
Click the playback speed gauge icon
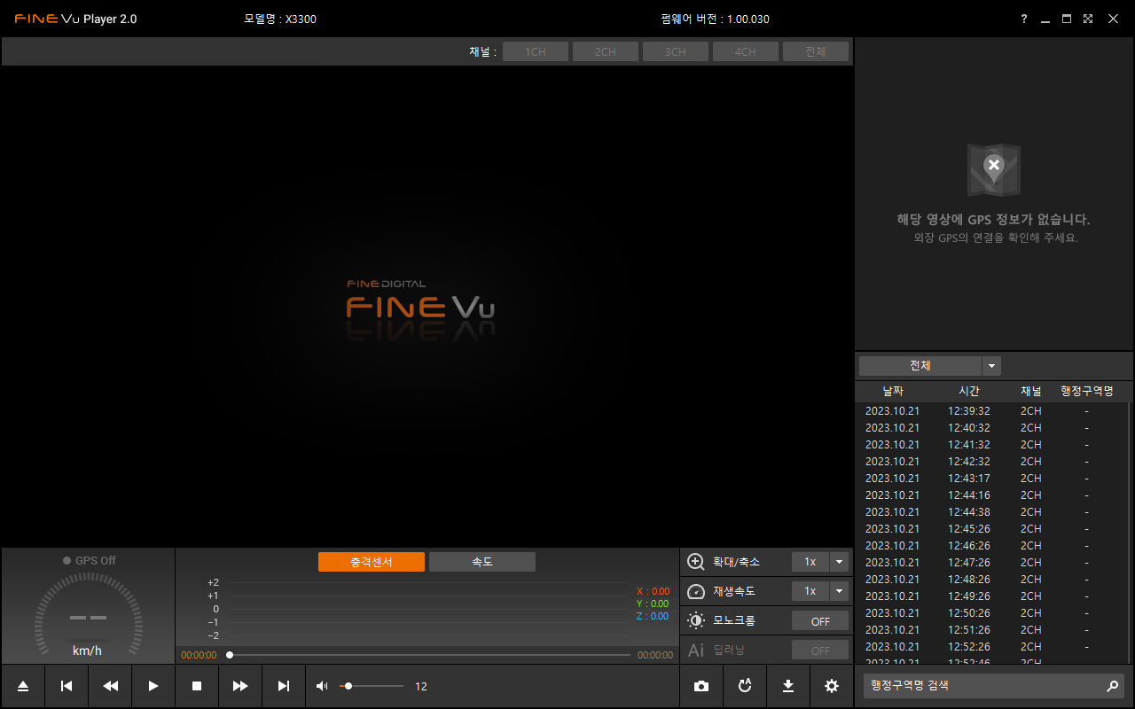[x=696, y=591]
